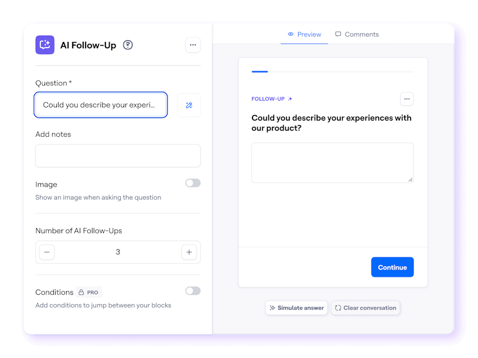This screenshot has height=358, width=478.
Task: Click Simulate answer button
Action: pyautogui.click(x=296, y=308)
